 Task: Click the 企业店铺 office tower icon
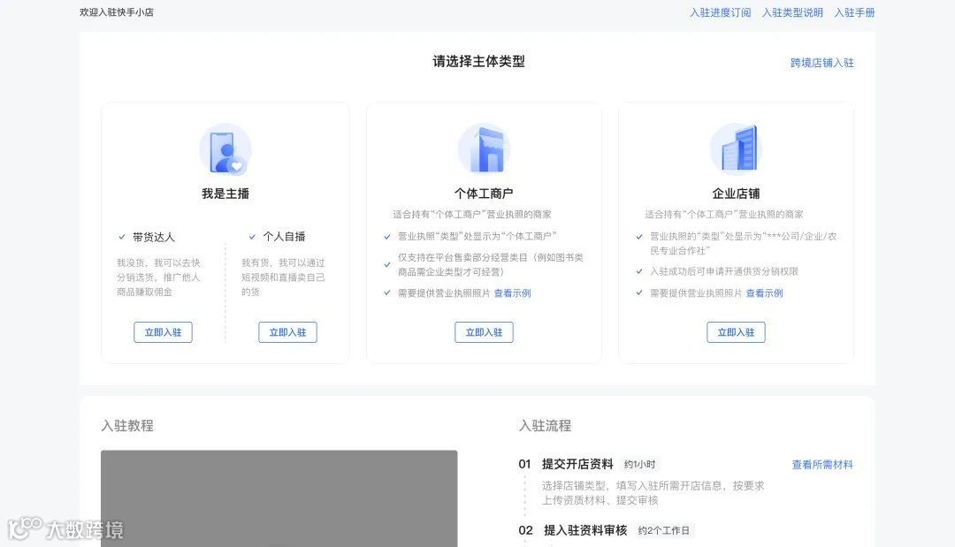pos(736,149)
